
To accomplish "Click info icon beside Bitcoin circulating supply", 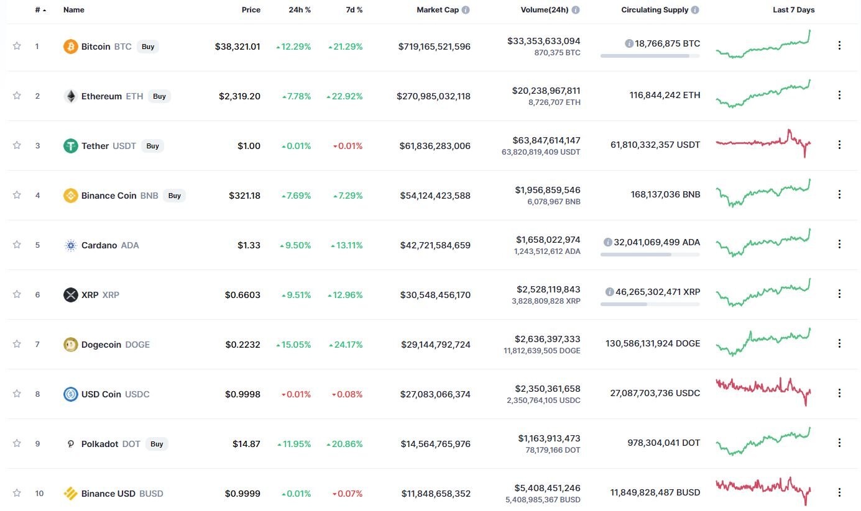I will tap(629, 43).
